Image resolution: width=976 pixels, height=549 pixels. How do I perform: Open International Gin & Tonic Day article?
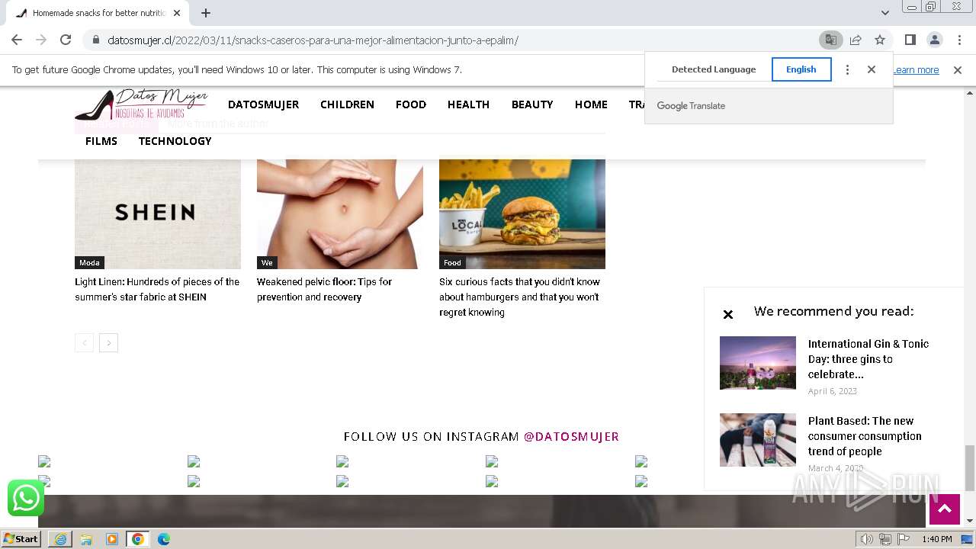(868, 359)
